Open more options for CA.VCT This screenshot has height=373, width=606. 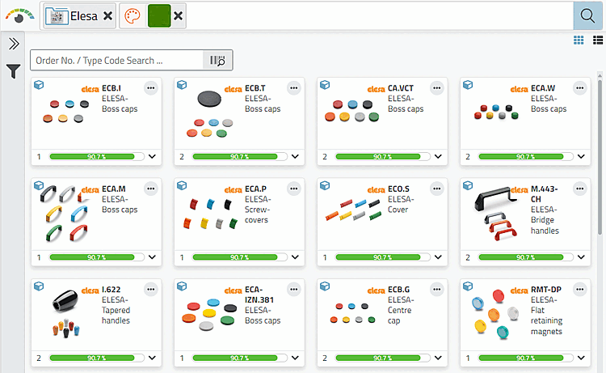point(436,88)
